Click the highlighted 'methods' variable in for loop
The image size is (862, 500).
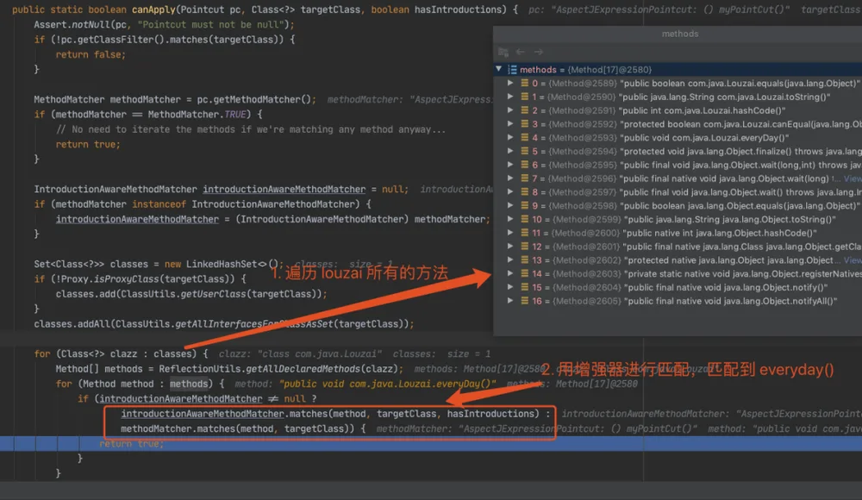point(189,384)
